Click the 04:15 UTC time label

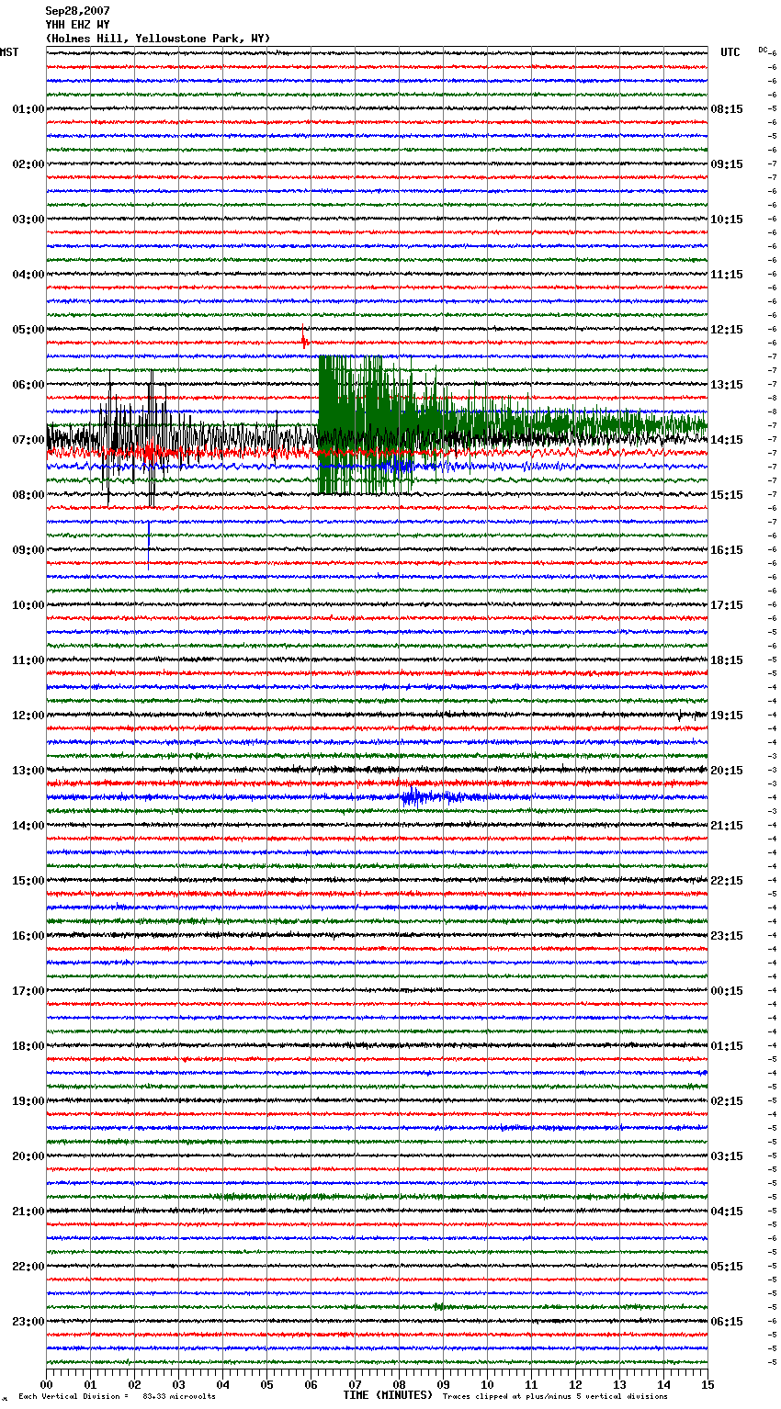click(727, 1212)
